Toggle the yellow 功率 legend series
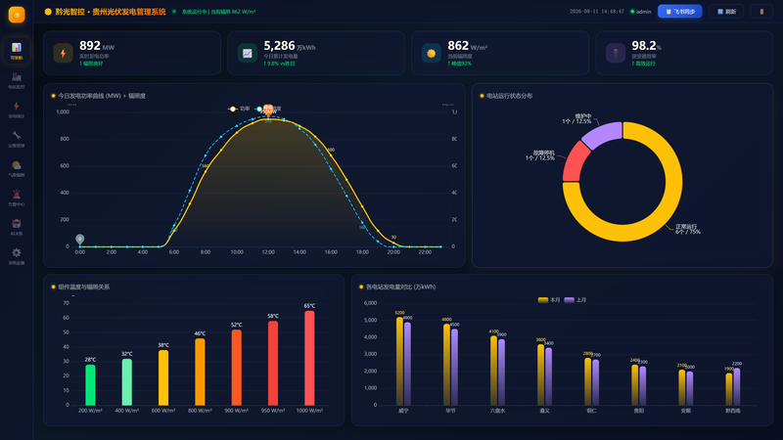Screen dimensions: 783x440 point(239,109)
